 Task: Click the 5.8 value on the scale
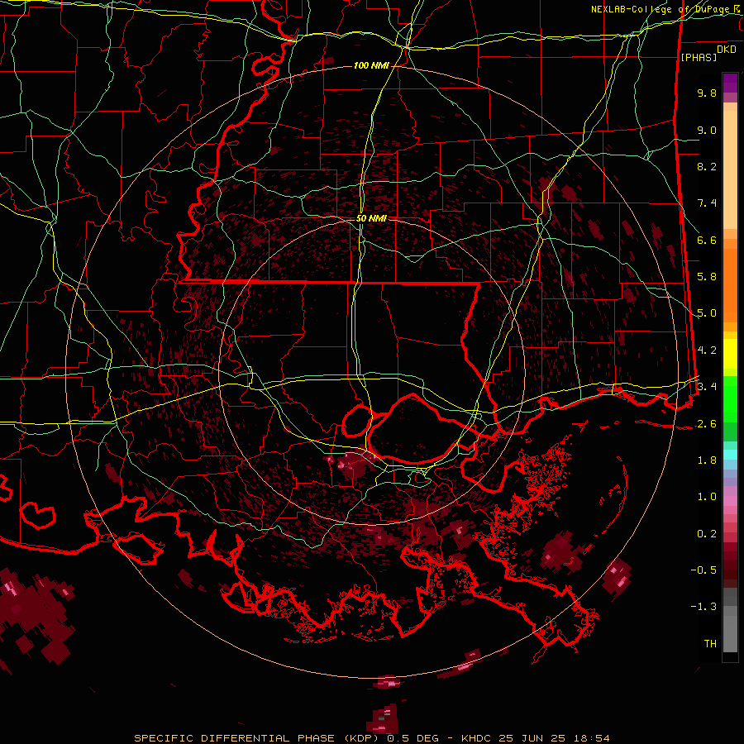tap(707, 277)
